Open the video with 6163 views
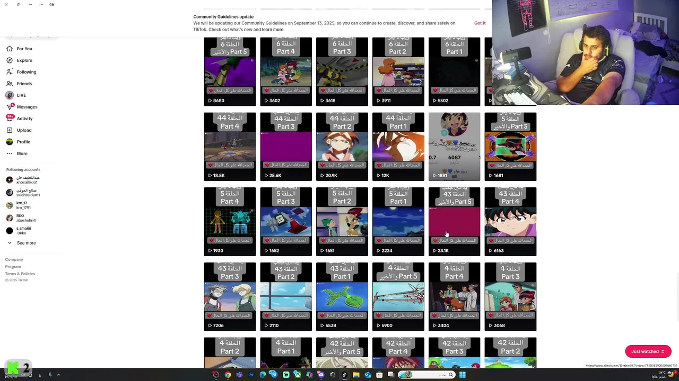679x381 pixels. coord(511,222)
